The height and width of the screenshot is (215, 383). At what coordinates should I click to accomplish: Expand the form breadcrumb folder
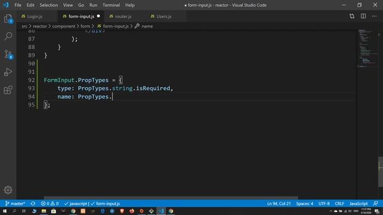tap(85, 26)
